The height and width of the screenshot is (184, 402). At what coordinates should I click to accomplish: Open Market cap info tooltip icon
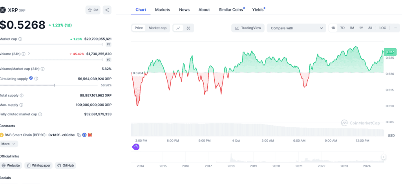coord(20,39)
